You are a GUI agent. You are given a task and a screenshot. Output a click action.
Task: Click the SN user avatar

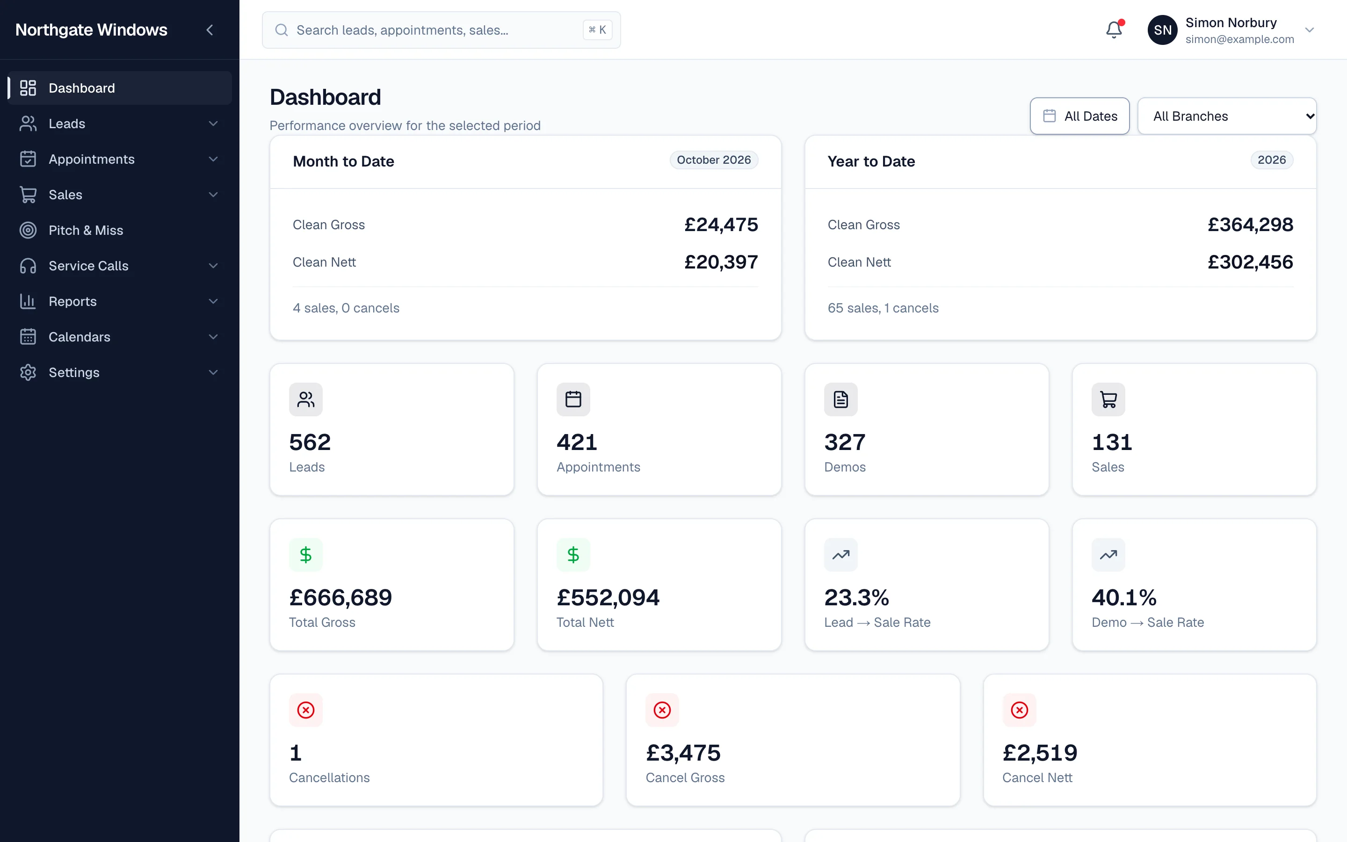coord(1162,30)
